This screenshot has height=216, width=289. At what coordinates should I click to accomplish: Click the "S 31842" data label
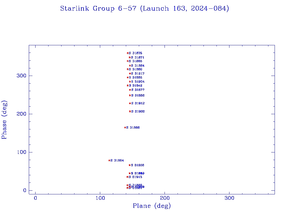135,85
